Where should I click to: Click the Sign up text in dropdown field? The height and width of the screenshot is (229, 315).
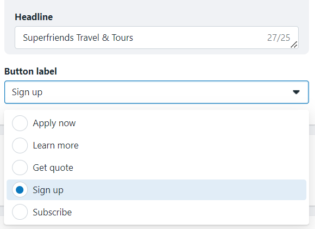(27, 92)
